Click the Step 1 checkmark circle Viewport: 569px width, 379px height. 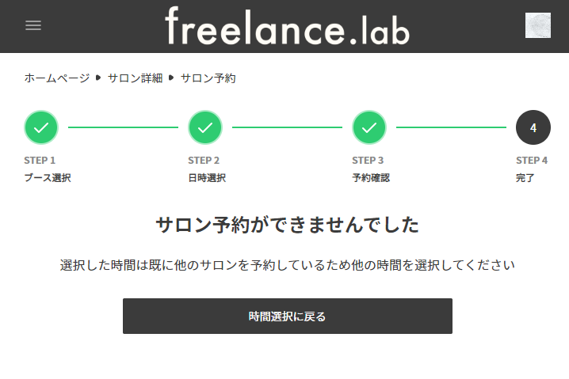[x=41, y=127]
